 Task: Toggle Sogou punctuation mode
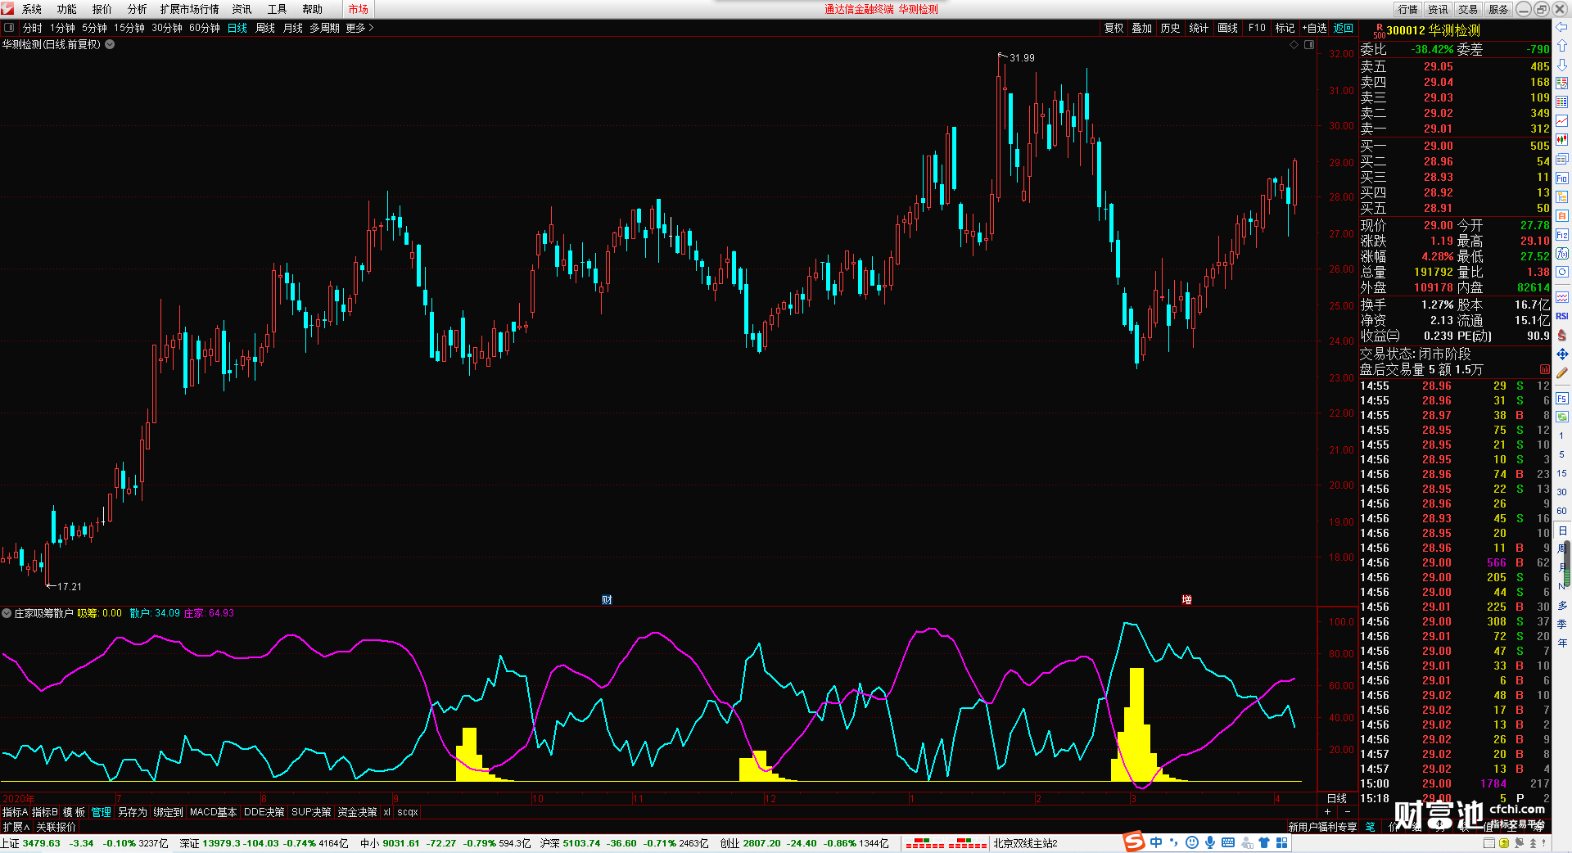pyautogui.click(x=1174, y=842)
